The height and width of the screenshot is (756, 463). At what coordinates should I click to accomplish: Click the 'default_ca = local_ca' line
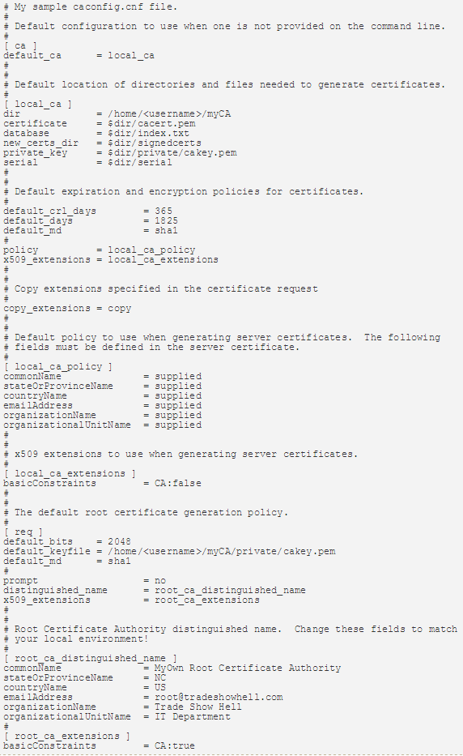pos(79,55)
